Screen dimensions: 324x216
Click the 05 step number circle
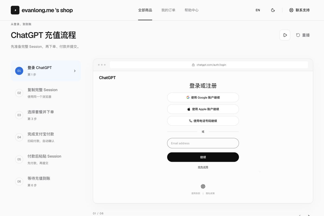(19, 159)
